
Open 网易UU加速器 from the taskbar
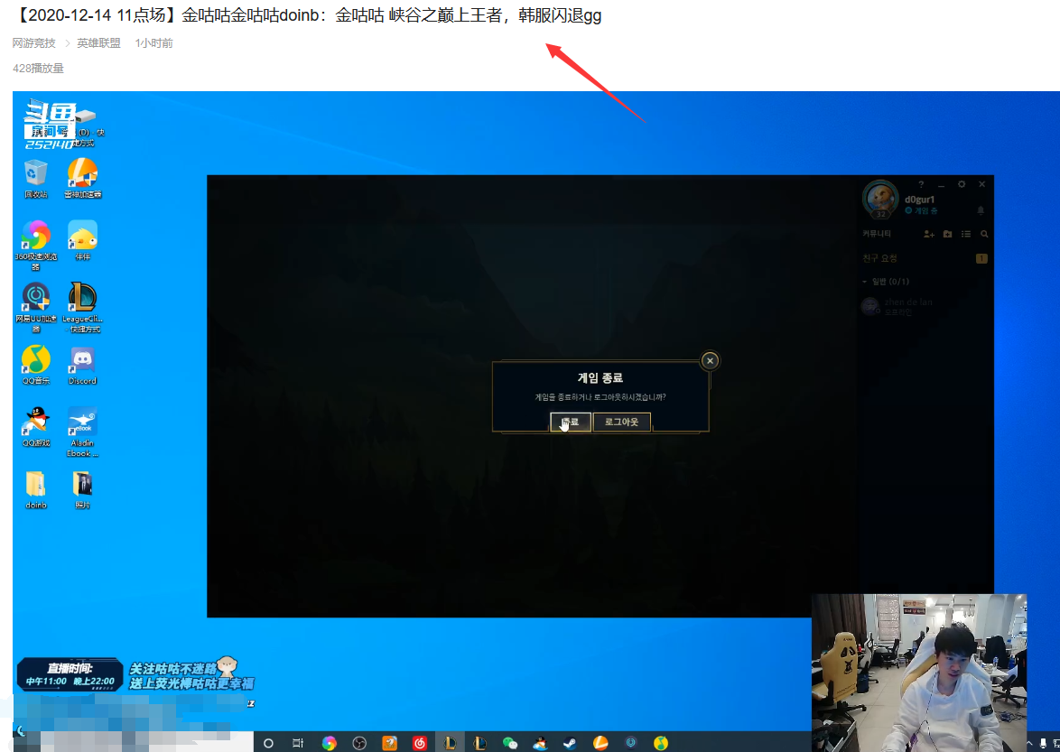[x=631, y=743]
